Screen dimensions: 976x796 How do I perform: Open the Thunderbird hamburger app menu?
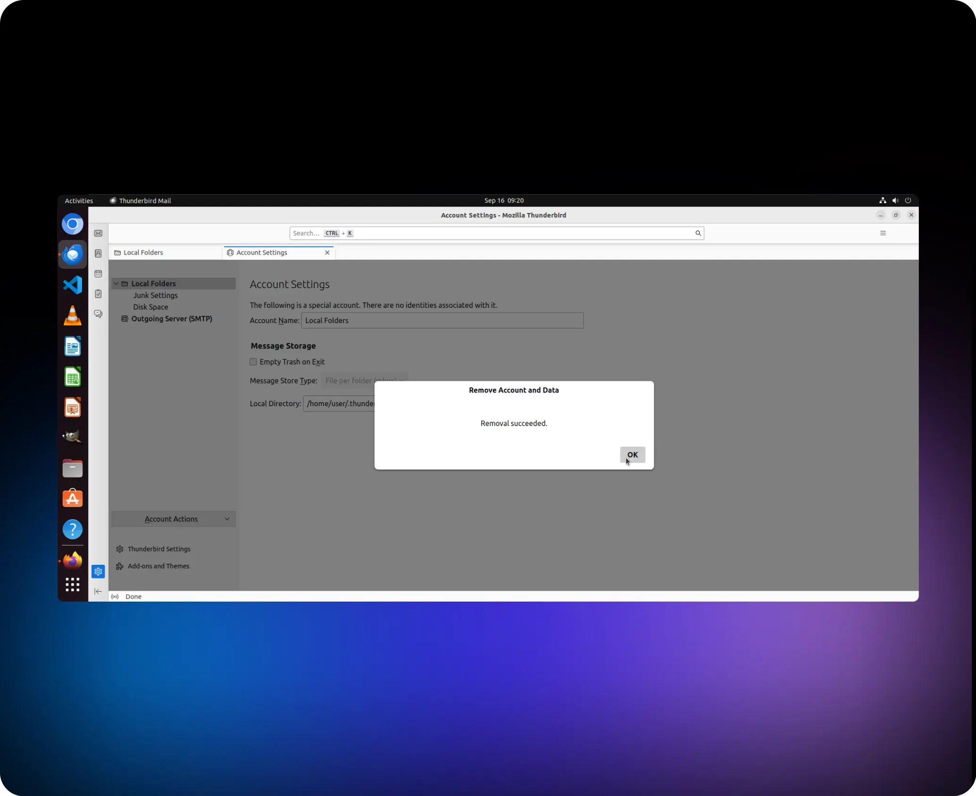(x=883, y=233)
